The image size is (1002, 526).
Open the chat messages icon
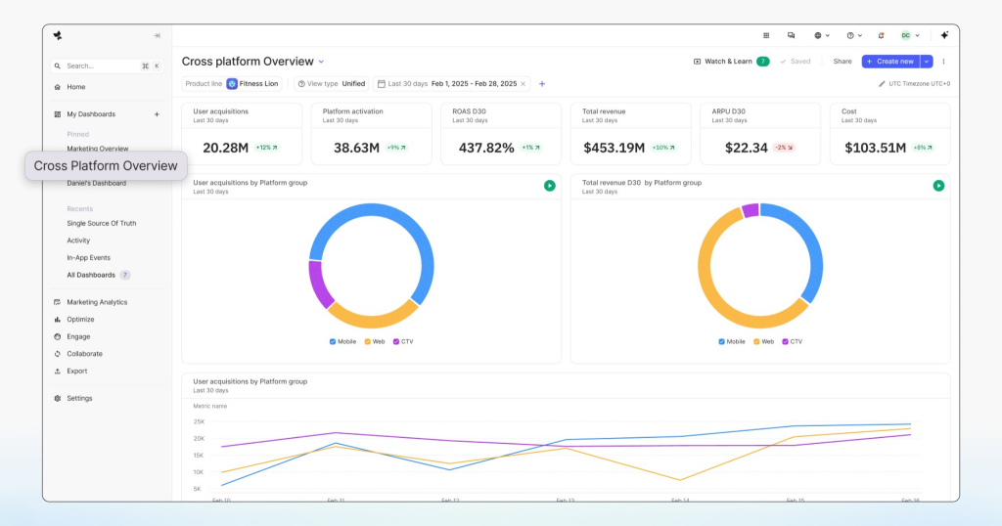(x=791, y=36)
